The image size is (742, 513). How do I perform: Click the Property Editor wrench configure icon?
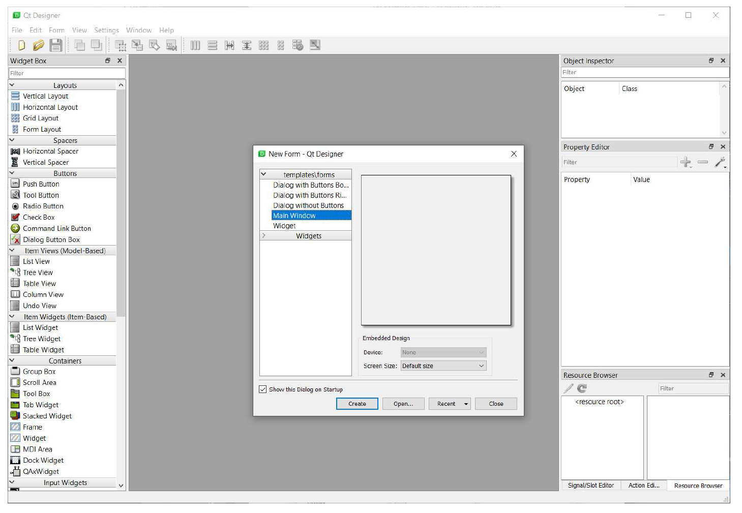[720, 162]
